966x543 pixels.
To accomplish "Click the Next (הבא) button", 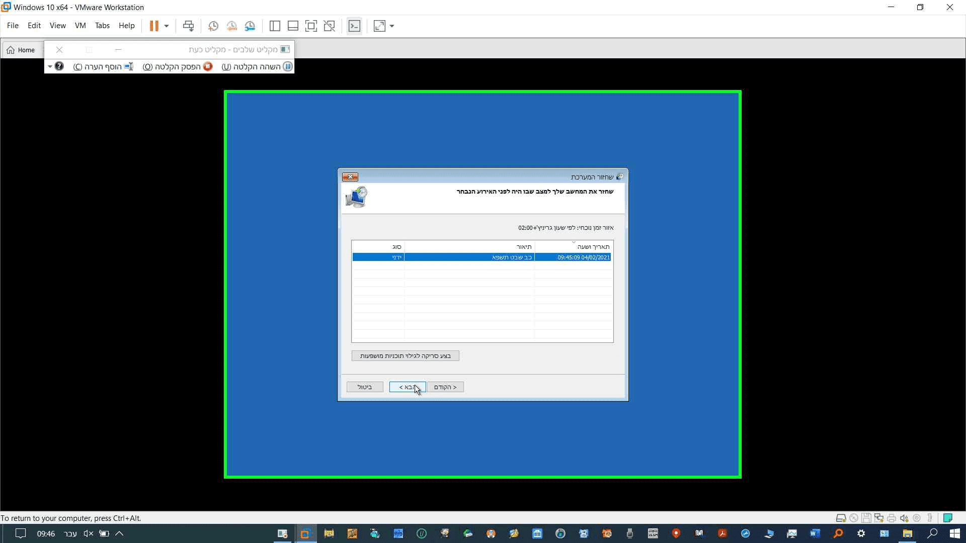I will [x=407, y=387].
